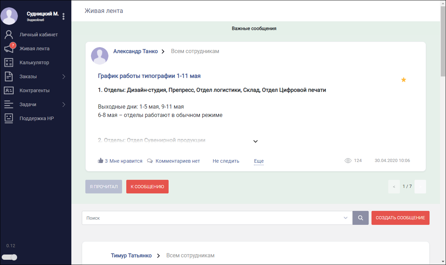The width and height of the screenshot is (446, 265).
Task: Click Александр Танко author avatar
Action: pyautogui.click(x=100, y=56)
